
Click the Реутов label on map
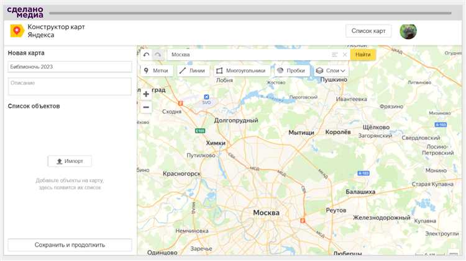336,210
